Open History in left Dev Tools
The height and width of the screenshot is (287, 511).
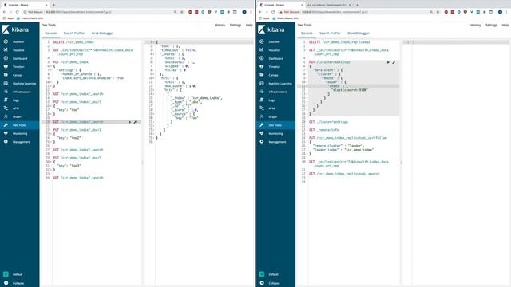tap(220, 25)
